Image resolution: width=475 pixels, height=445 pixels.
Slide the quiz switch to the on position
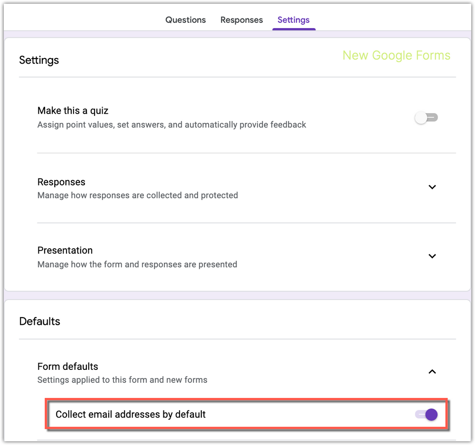coord(426,117)
